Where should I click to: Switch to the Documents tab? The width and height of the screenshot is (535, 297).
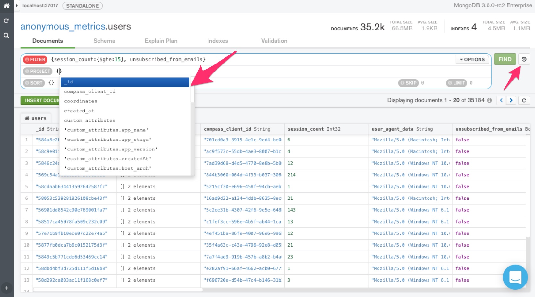[x=47, y=41]
